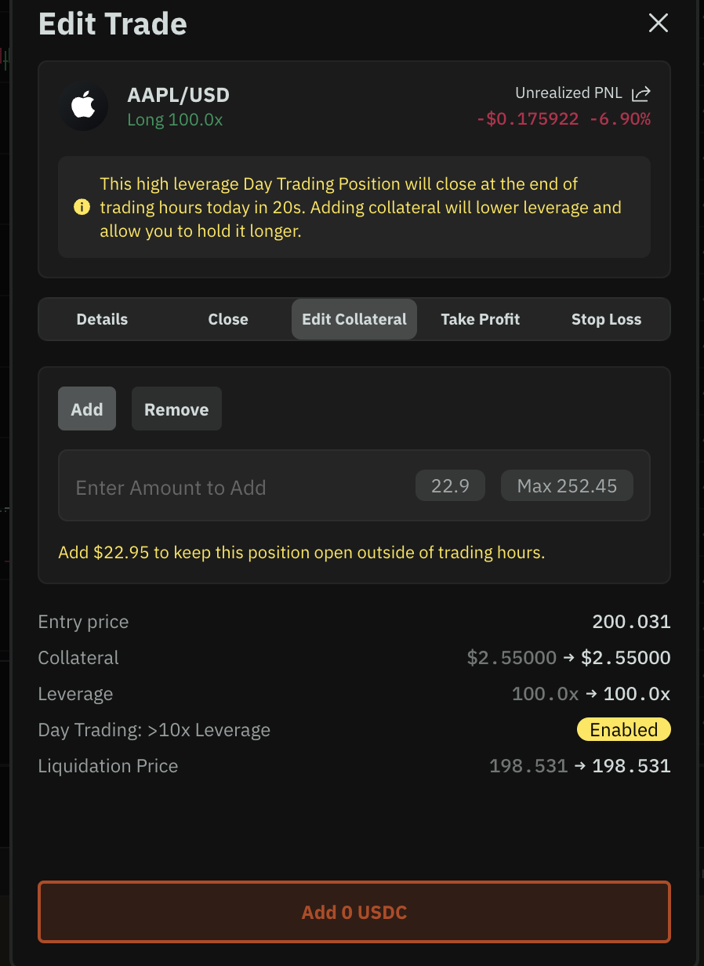704x966 pixels.
Task: Go to the Take Profit tab
Action: pos(480,319)
